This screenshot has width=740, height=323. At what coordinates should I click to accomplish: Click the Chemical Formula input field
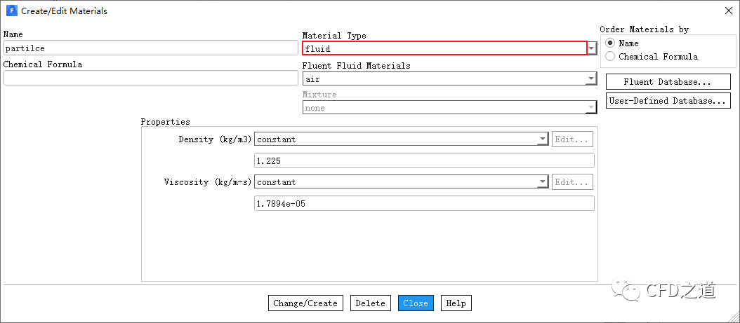click(x=150, y=78)
